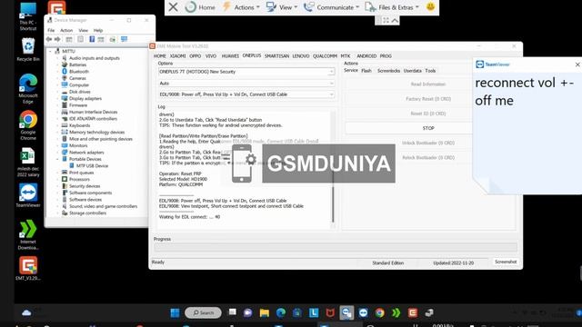Open TeamViewer Files & Extras menu
The height and width of the screenshot is (327, 582).
tap(392, 7)
